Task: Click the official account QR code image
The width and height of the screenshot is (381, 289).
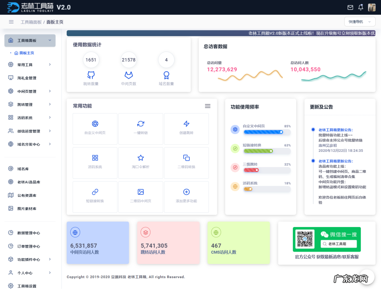Action: (x=304, y=239)
